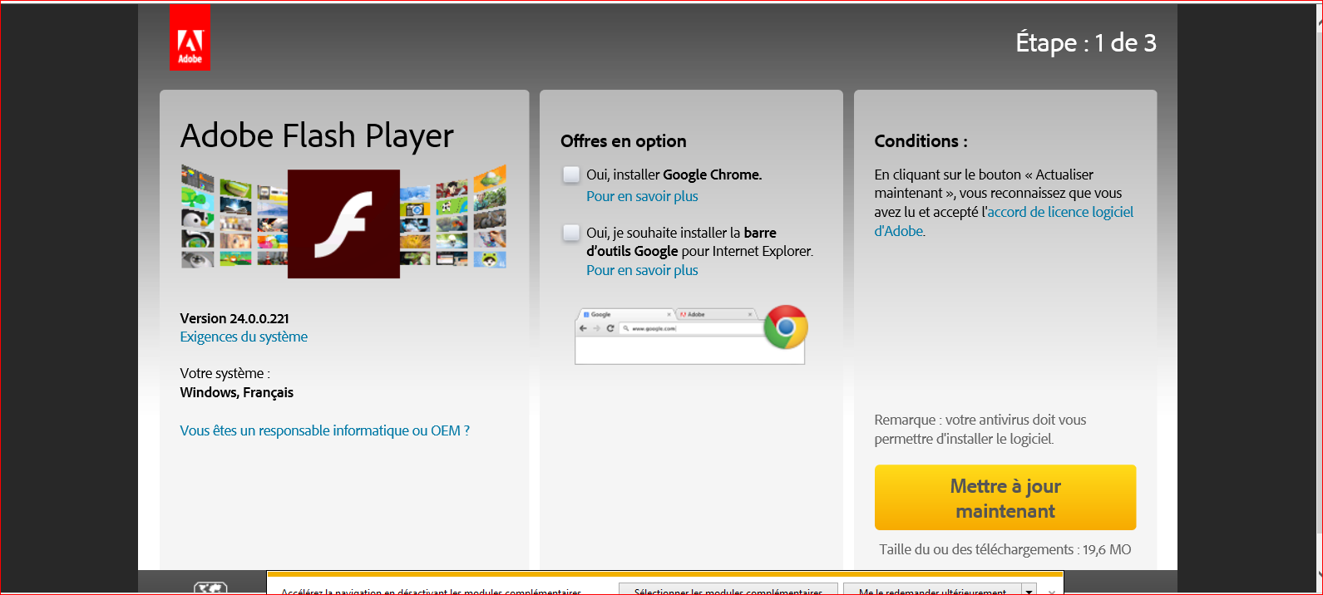
Task: Click the Adobe logo
Action: pos(190,38)
